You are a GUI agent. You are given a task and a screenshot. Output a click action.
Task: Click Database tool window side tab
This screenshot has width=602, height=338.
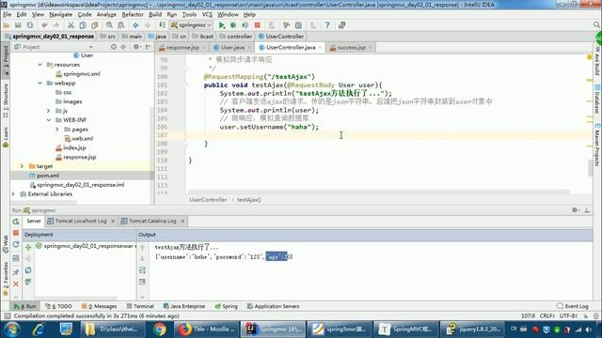coord(597,99)
